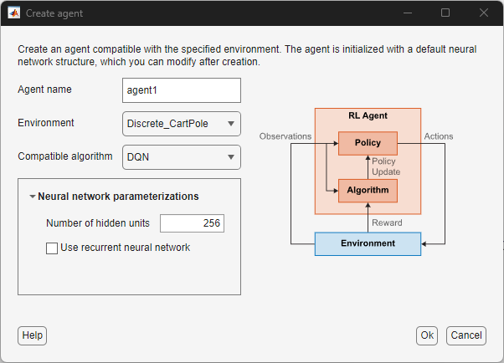Open the Compatible algorithm DQN dropdown

pyautogui.click(x=181, y=157)
